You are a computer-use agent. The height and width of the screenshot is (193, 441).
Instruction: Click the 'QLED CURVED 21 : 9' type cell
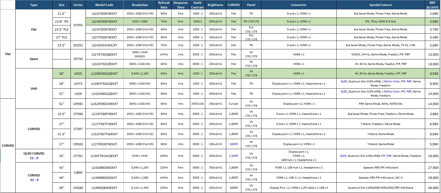[34, 156]
